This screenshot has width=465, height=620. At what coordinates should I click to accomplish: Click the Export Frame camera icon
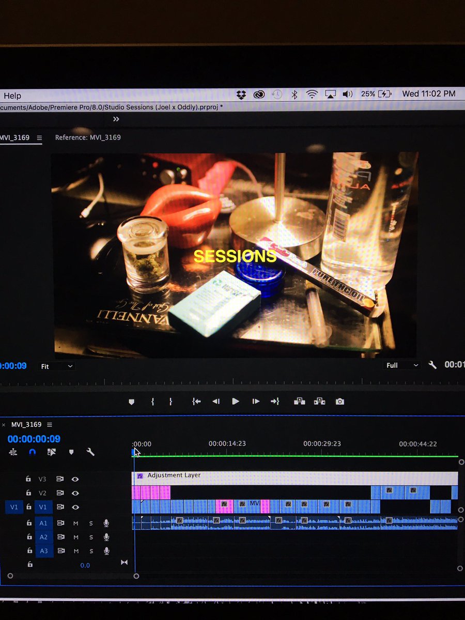[x=339, y=401]
